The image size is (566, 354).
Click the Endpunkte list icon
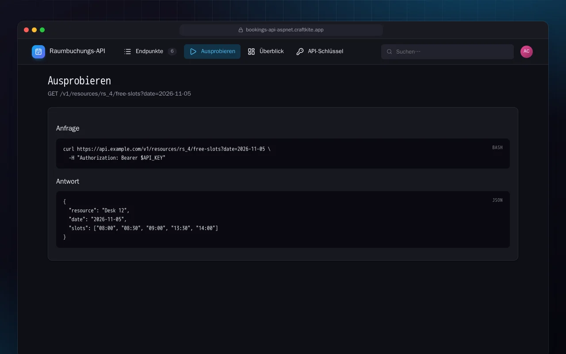pyautogui.click(x=128, y=51)
